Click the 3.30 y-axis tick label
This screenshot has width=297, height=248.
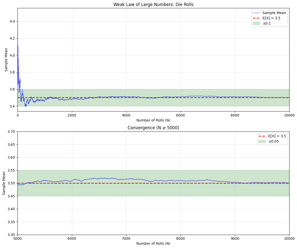[11, 235]
